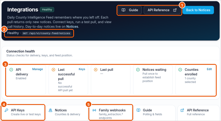
Task: Click Edit link on Counties enrolled card
Action: click(x=209, y=69)
